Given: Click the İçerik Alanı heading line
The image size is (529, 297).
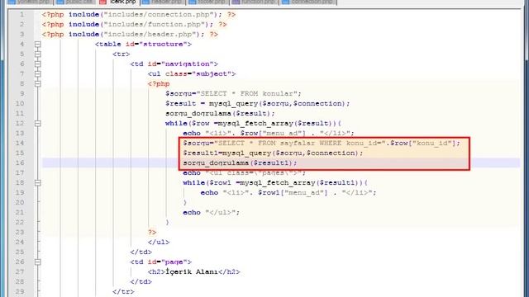Looking at the screenshot, I should coord(194,271).
